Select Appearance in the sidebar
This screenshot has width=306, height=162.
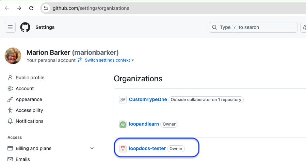(x=29, y=99)
